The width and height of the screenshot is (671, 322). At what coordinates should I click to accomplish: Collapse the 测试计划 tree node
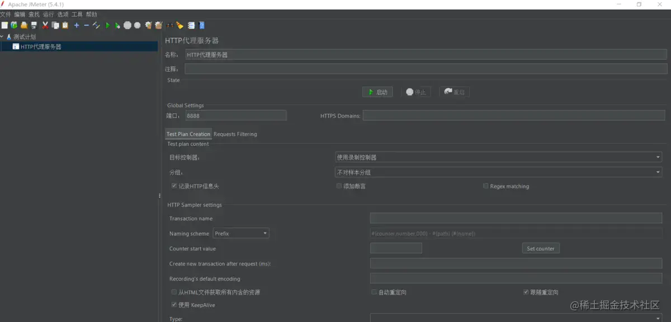point(2,37)
